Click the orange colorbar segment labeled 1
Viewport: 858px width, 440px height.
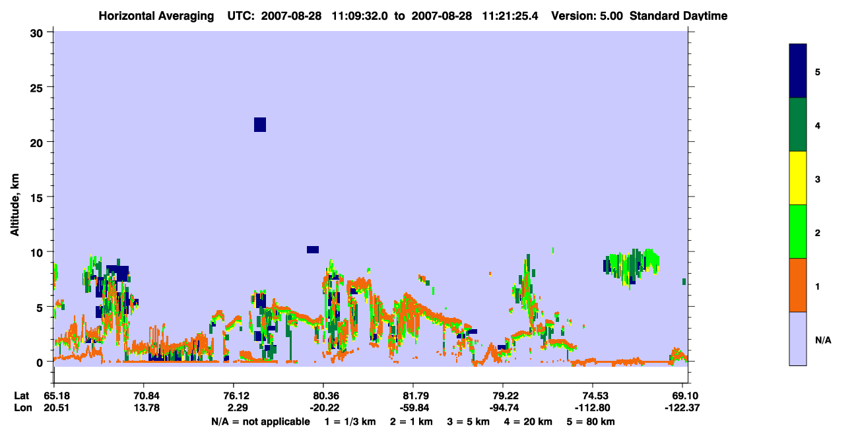[798, 285]
